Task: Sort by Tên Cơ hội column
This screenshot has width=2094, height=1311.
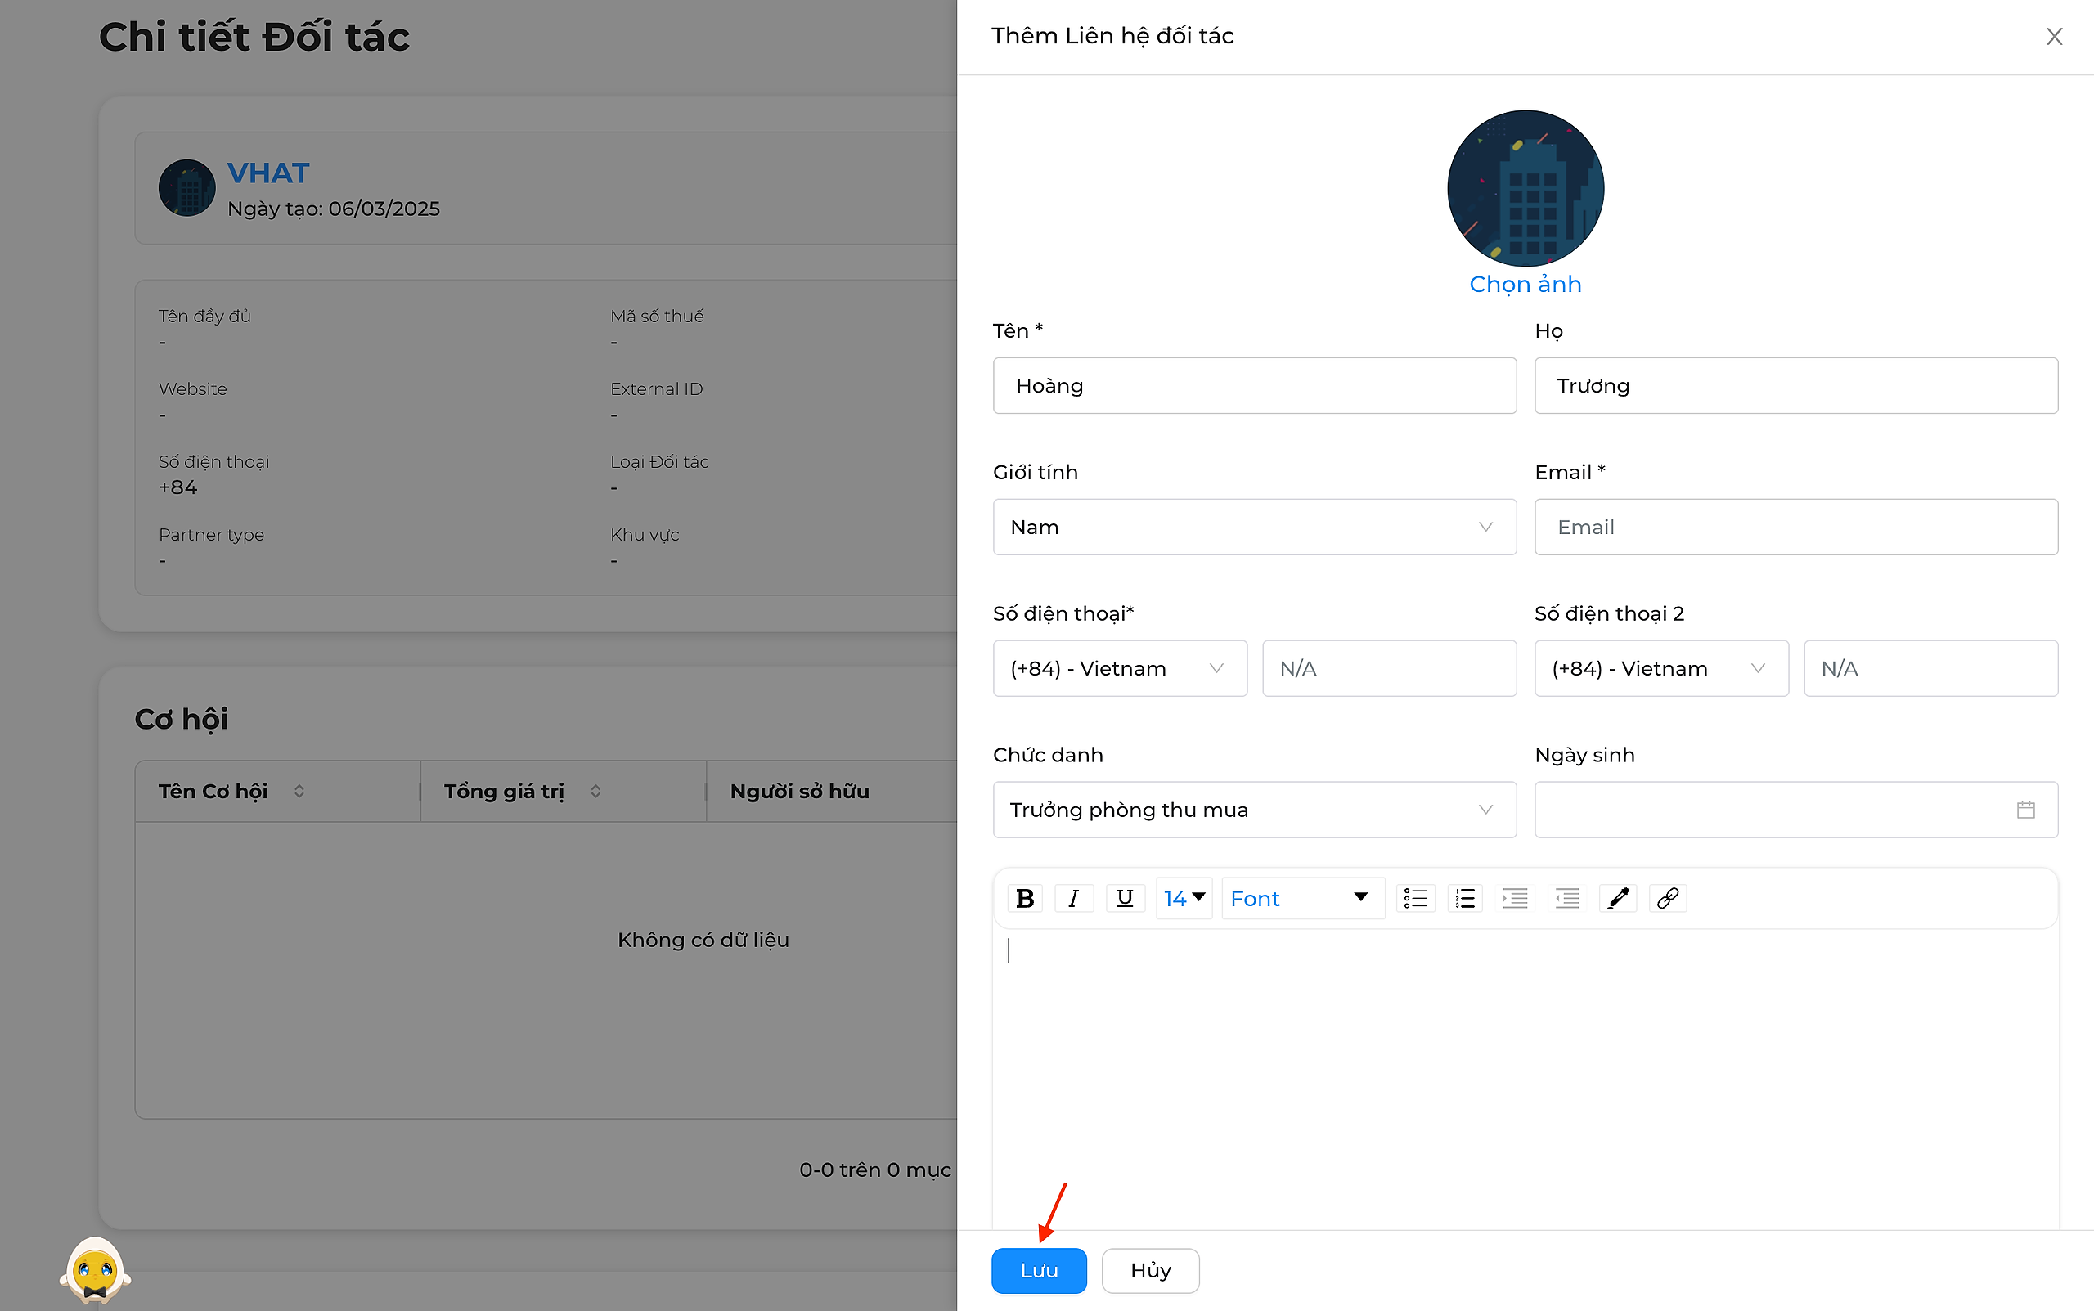Action: (299, 791)
